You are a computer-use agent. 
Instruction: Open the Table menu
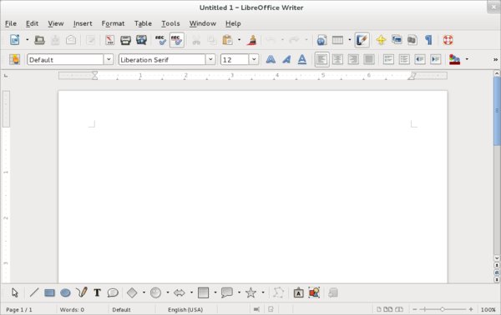point(143,23)
